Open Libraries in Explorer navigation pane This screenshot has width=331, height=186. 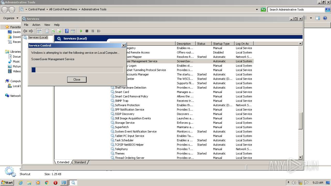click(16, 52)
